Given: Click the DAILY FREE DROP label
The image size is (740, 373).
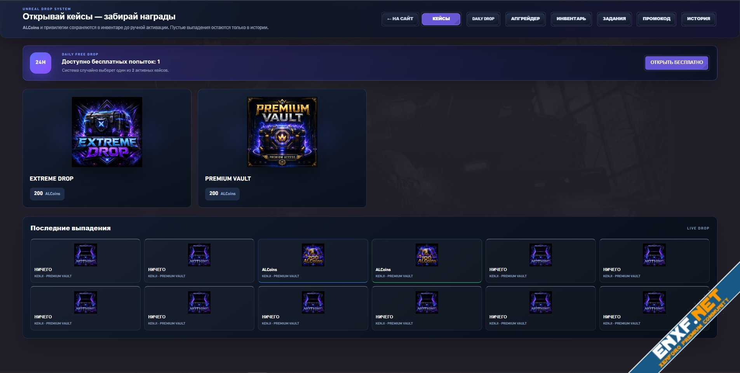Looking at the screenshot, I should pos(80,54).
